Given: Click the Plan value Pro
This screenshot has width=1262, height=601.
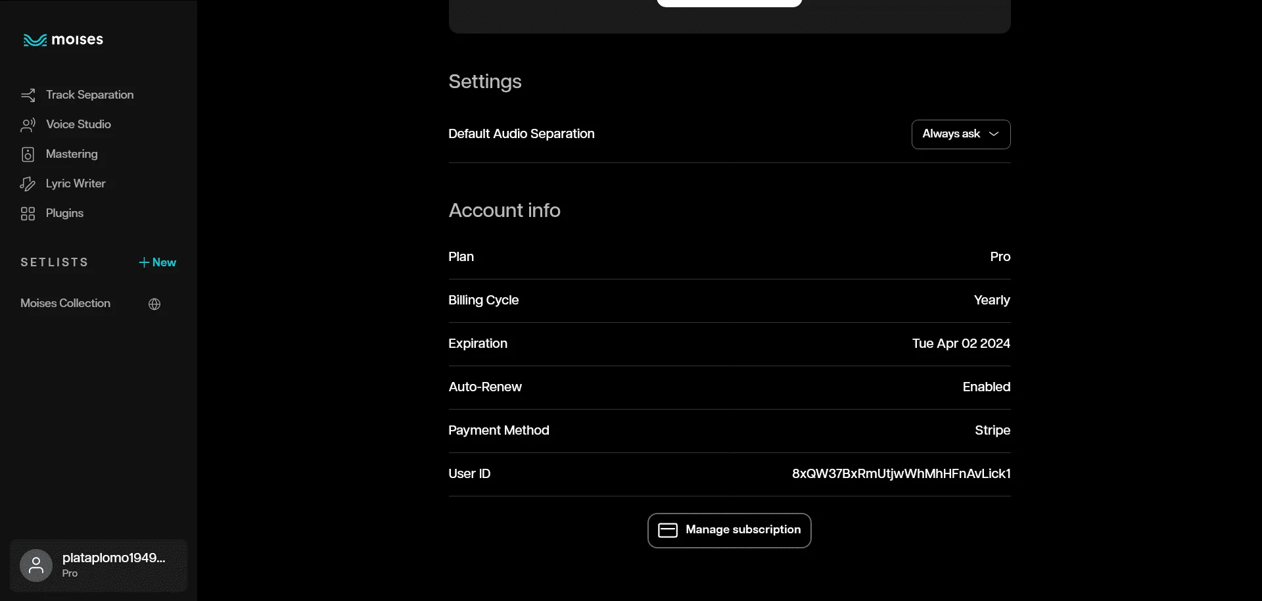Looking at the screenshot, I should click(x=1000, y=257).
